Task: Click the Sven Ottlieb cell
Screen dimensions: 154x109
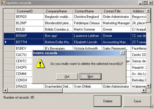Action: pyautogui.click(x=87, y=86)
